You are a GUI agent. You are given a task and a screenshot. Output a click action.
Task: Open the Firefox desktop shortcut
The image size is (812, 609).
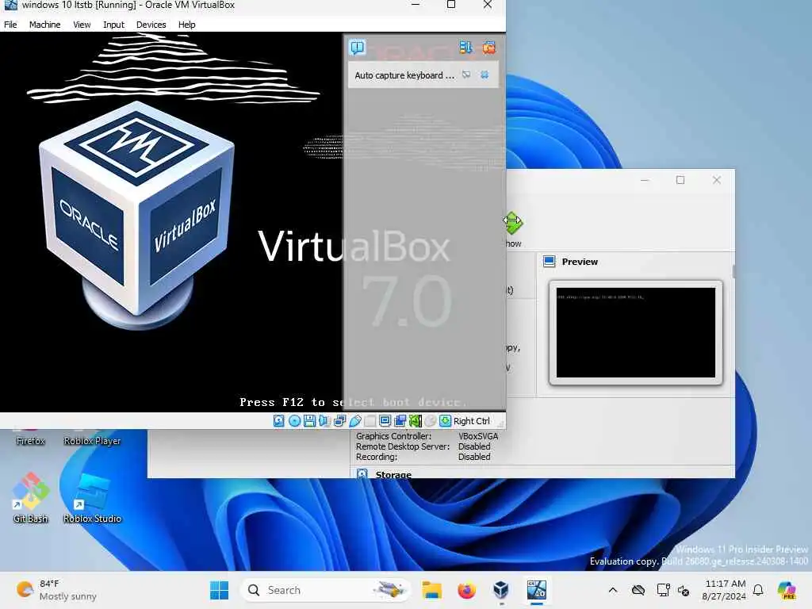coord(31,438)
